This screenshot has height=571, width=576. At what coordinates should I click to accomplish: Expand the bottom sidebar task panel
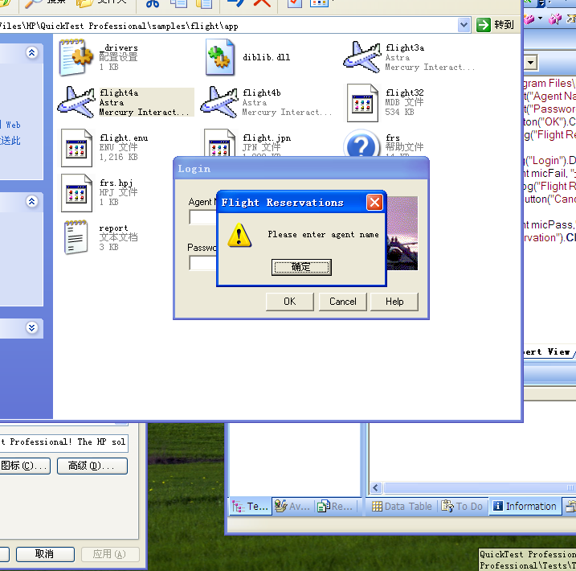(x=32, y=327)
